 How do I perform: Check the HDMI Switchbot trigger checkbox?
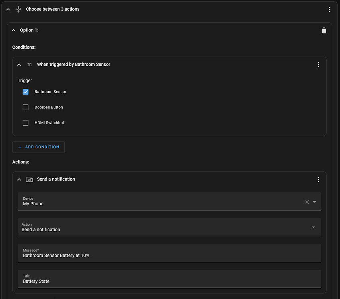(26, 123)
